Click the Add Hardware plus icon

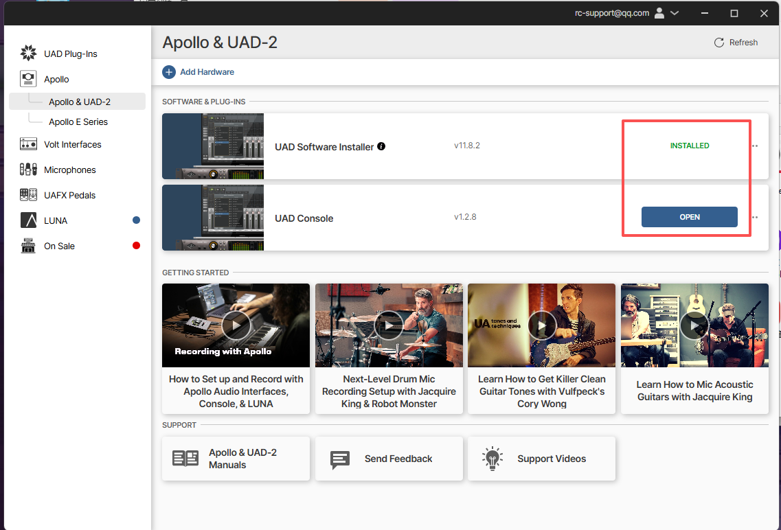click(x=169, y=72)
